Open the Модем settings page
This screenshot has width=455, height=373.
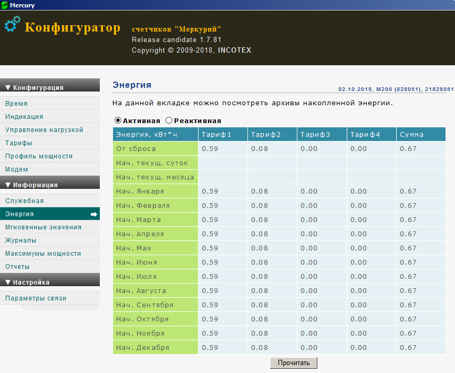[50, 169]
